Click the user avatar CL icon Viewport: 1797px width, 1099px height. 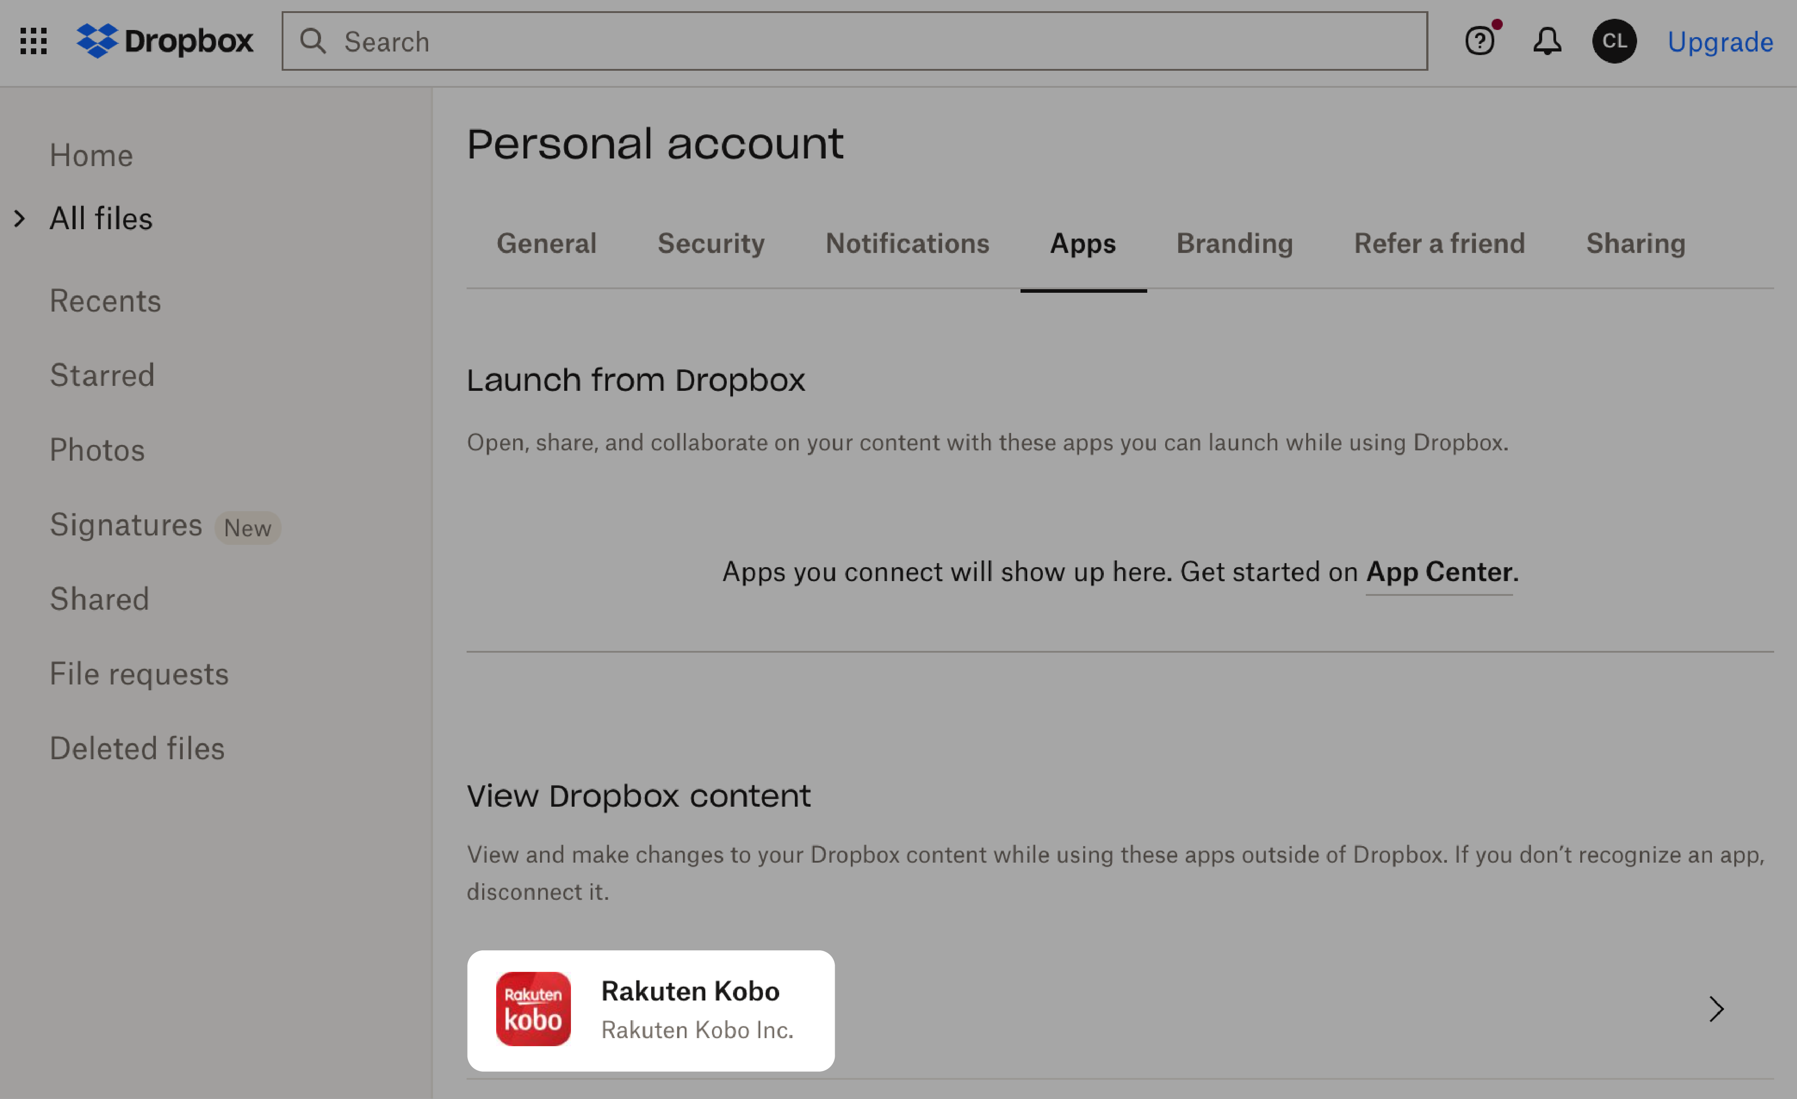tap(1615, 41)
